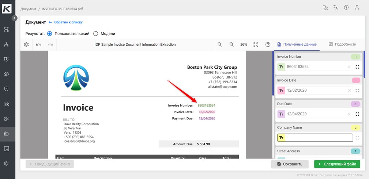Click the invoice company logo image
Screen dimensions: 369x179
point(76,78)
